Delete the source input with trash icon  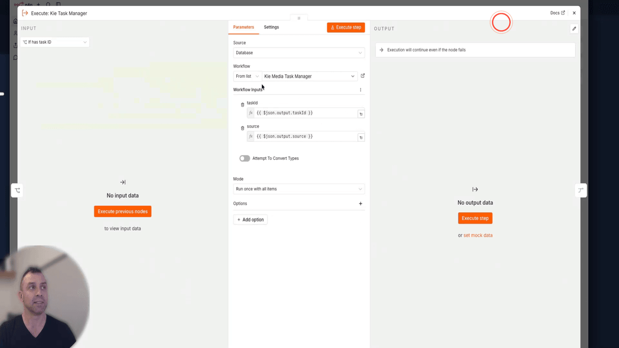242,128
